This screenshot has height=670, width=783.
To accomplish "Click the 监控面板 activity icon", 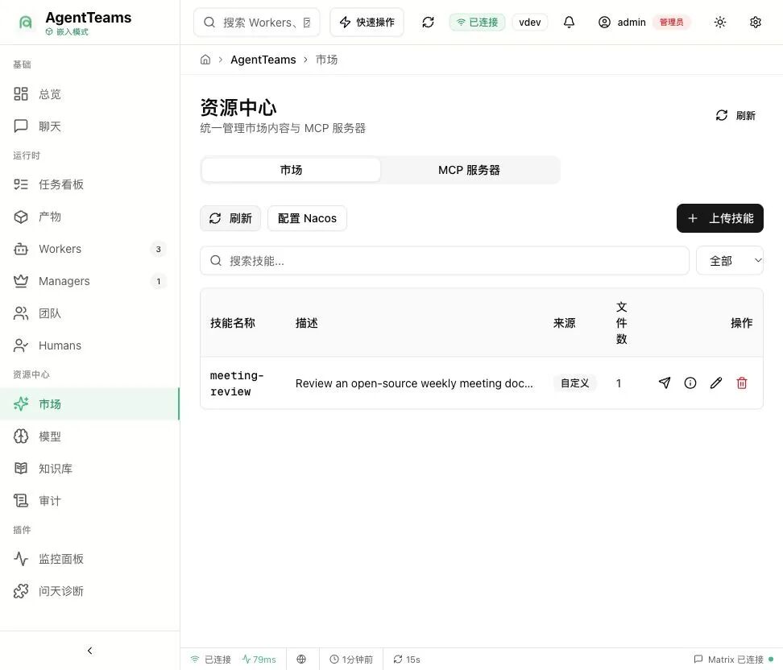I will 21,559.
